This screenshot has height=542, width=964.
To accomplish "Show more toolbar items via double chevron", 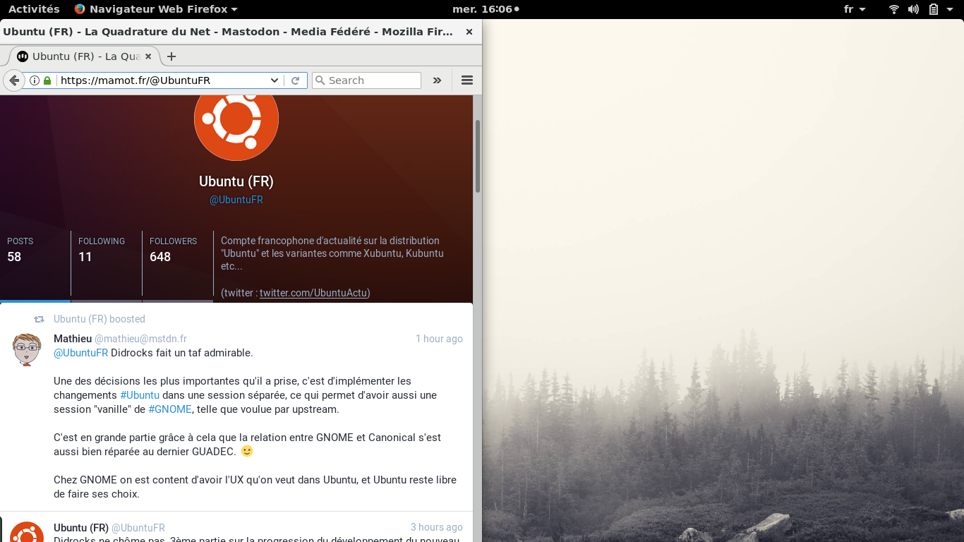I will 437,80.
